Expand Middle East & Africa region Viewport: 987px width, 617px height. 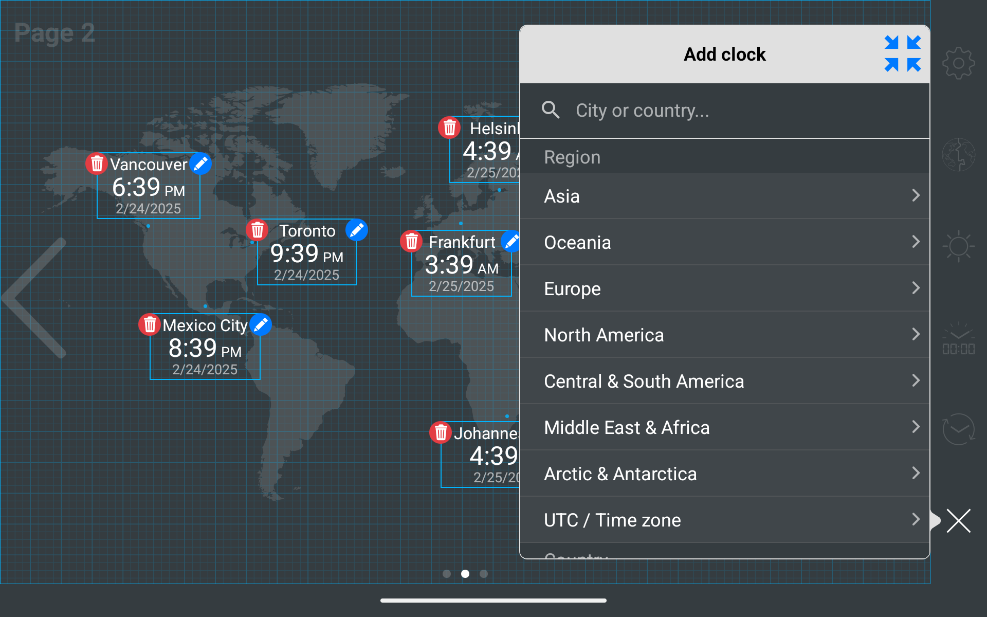725,427
